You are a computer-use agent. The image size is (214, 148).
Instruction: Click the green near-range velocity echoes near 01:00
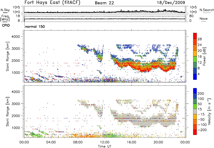[x=32, y=134]
